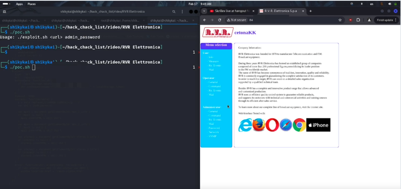Image resolution: width=401 pixels, height=189 pixels.
Task: Click the Internet Explorer browser icon
Action: point(245,125)
